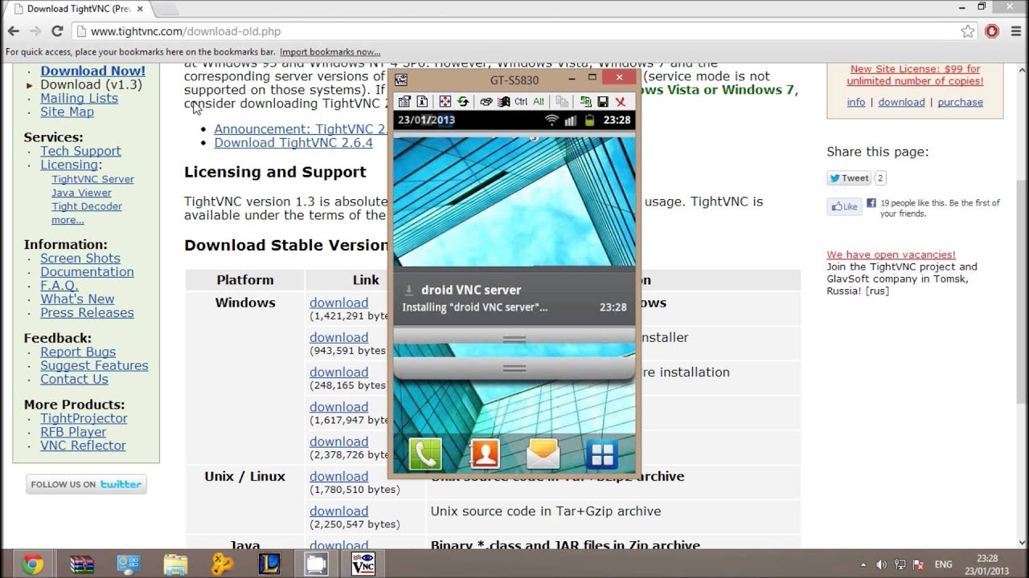
Task: Open Tight Decoder licensing sublink
Action: [x=87, y=206]
